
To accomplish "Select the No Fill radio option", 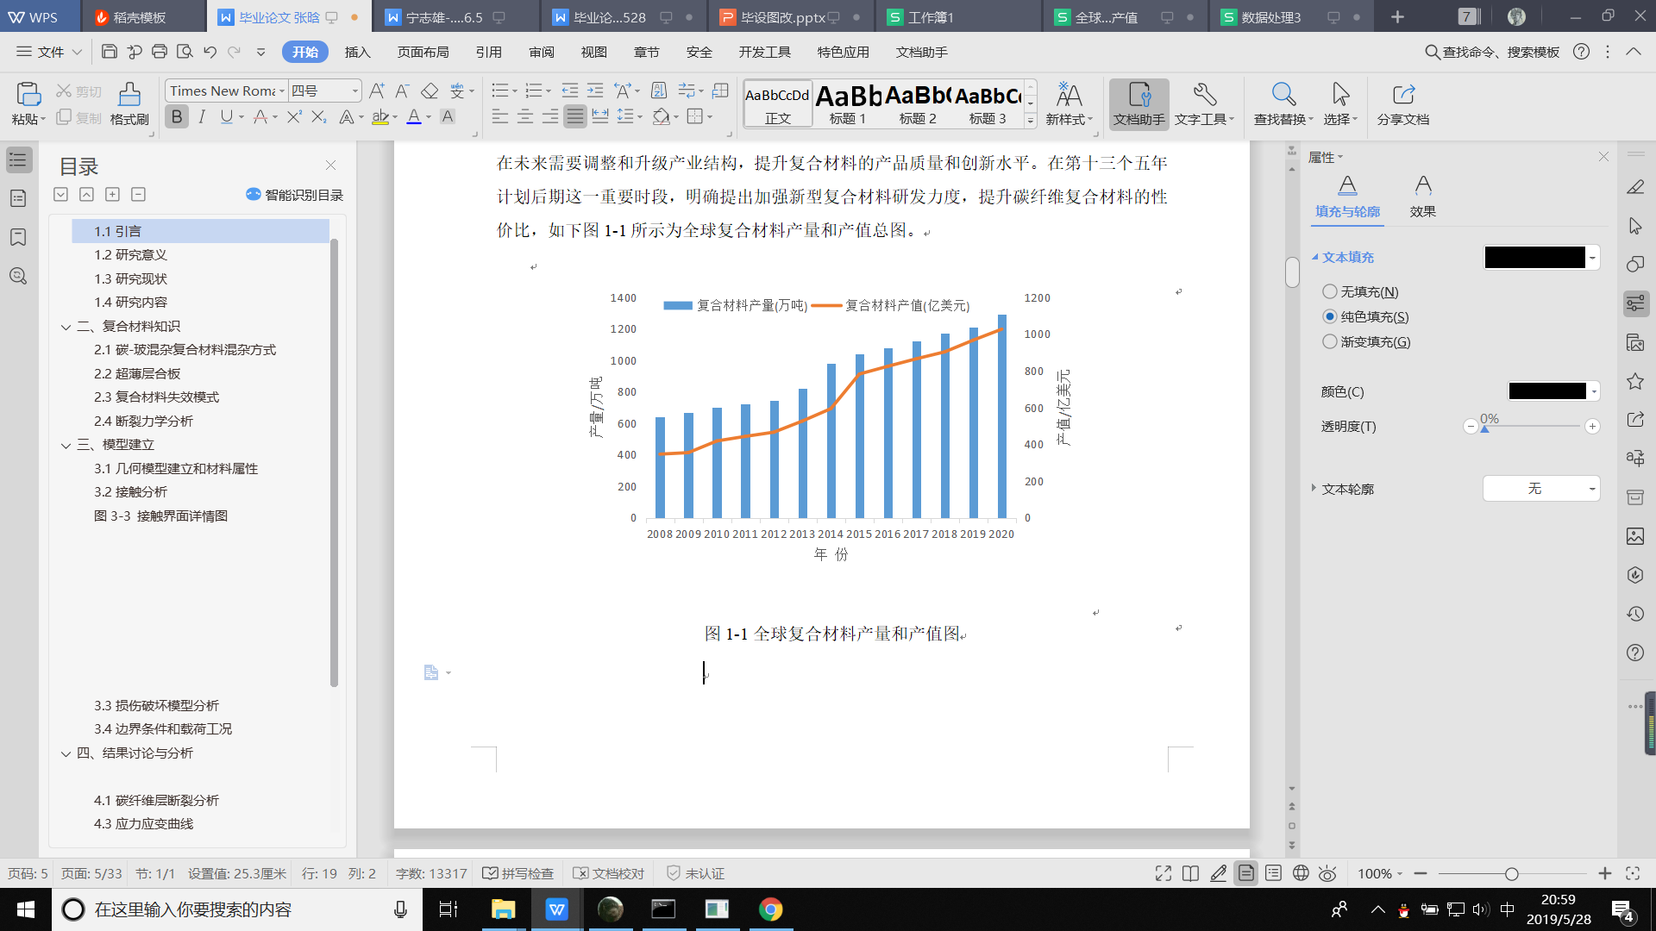I will (1330, 291).
